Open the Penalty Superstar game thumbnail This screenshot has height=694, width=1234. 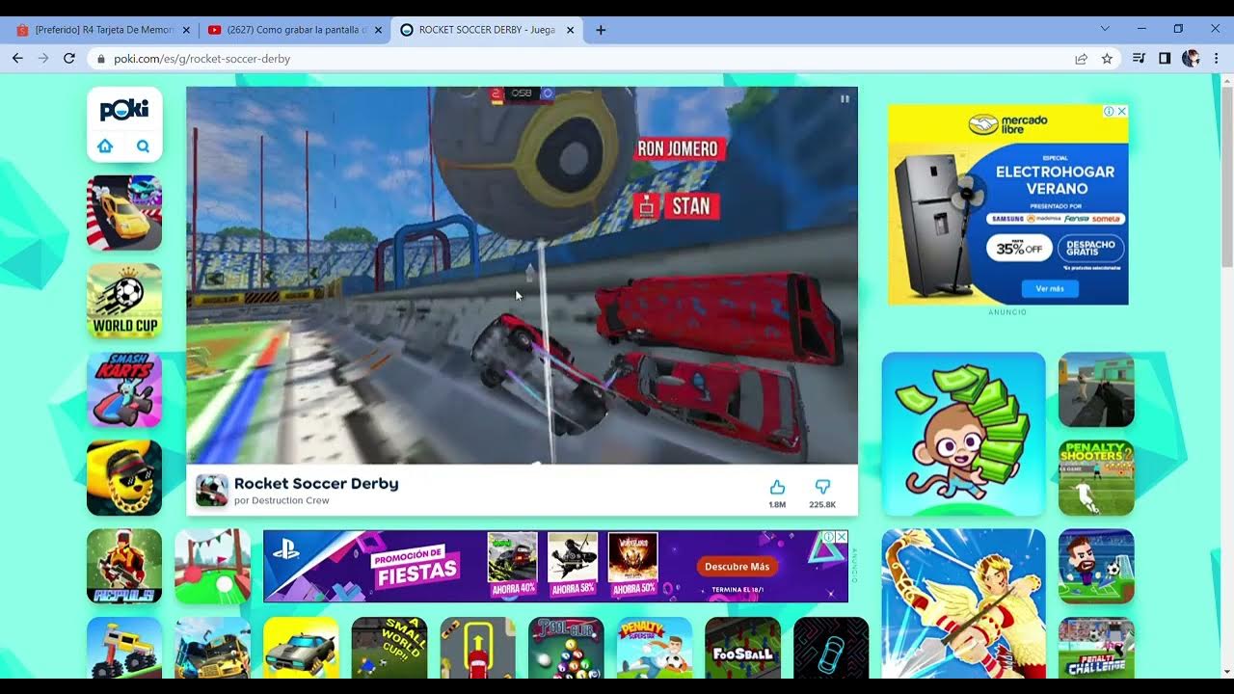[x=655, y=649]
